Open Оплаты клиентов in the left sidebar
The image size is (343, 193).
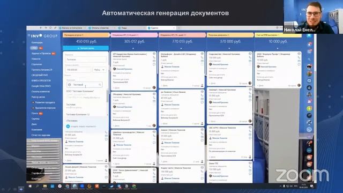pos(41,92)
